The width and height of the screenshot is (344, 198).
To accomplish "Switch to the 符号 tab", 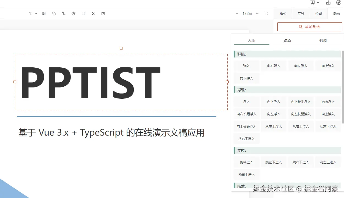I will pos(301,13).
